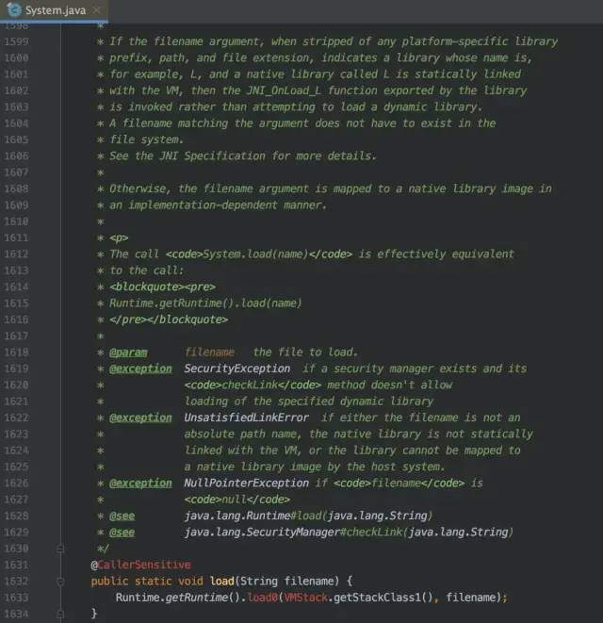The height and width of the screenshot is (623, 603).
Task: Click VMStack on line 1633
Action: (306, 598)
